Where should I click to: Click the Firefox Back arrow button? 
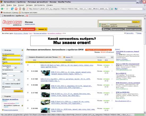click(x=2, y=9)
